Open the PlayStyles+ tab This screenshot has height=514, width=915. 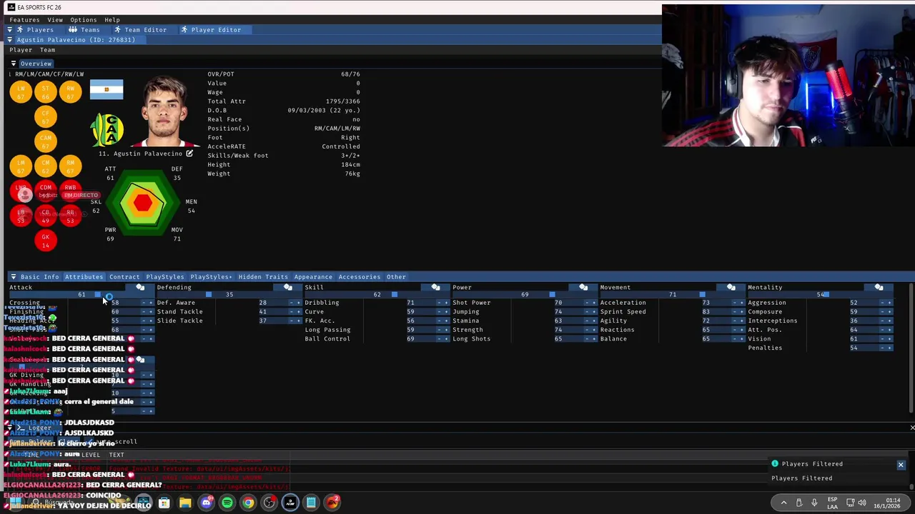point(211,277)
